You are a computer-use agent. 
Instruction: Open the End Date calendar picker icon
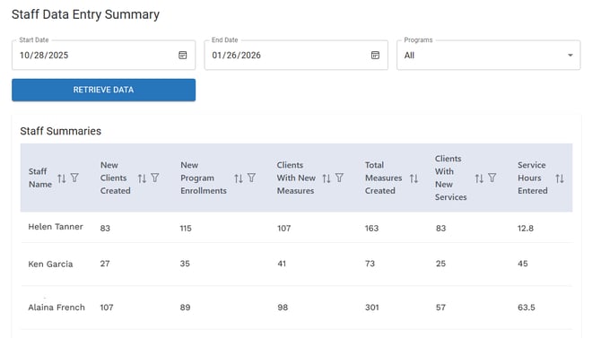click(x=375, y=56)
